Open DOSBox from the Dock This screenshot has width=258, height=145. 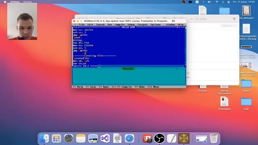(x=184, y=139)
